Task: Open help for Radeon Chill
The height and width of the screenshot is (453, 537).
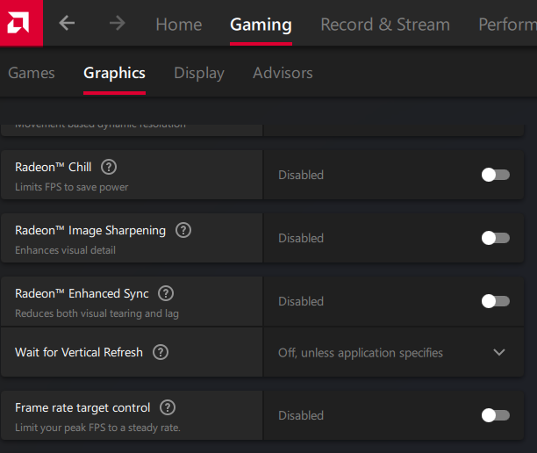Action: 109,167
